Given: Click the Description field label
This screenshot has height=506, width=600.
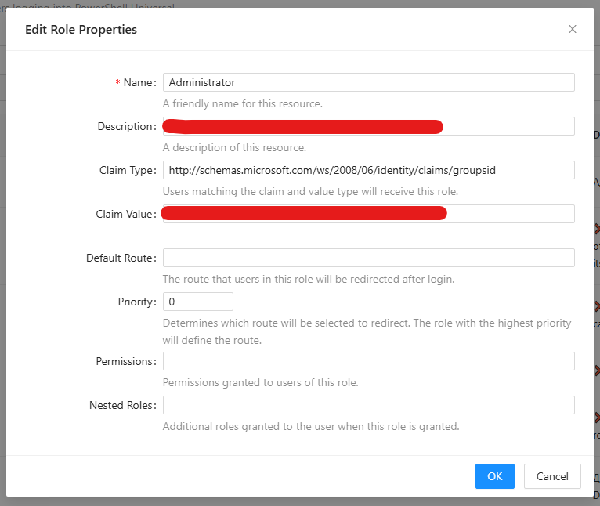Looking at the screenshot, I should tap(125, 126).
